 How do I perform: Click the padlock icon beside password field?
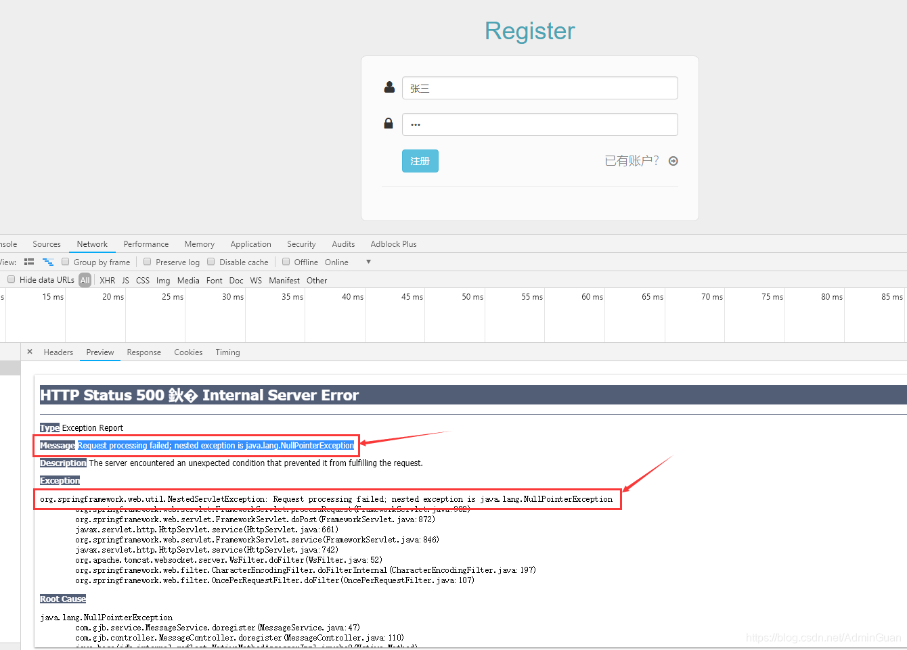coord(388,123)
